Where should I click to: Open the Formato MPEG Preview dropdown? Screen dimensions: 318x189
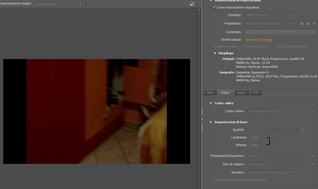coord(270,15)
